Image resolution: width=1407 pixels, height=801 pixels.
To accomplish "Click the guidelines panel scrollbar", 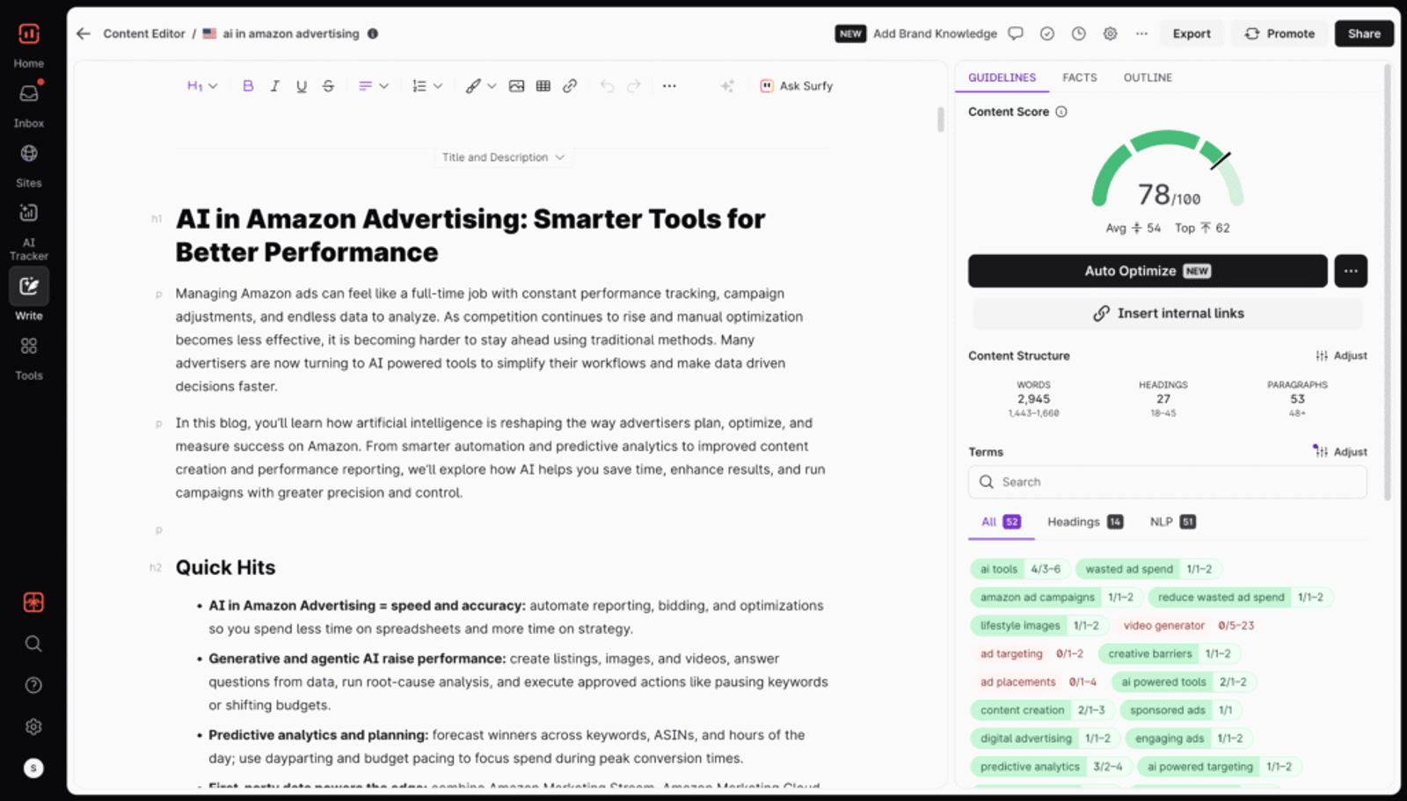I will tap(1388, 281).
